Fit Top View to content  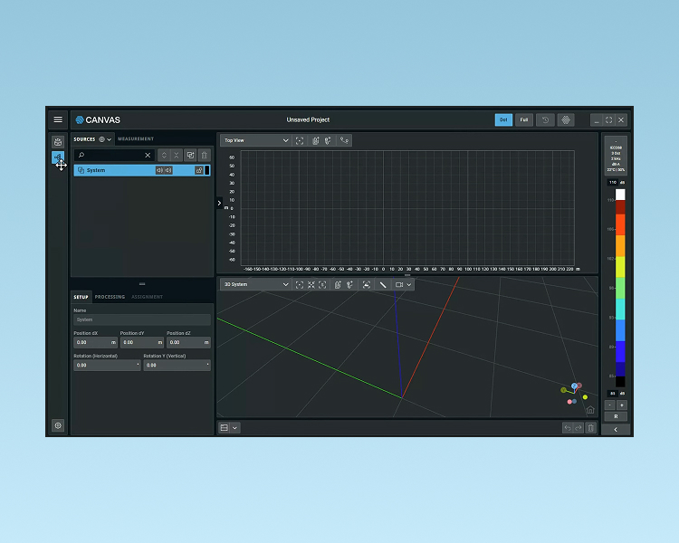pos(300,140)
